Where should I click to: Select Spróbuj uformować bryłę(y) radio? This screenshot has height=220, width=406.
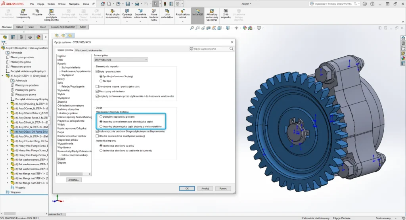(101, 77)
